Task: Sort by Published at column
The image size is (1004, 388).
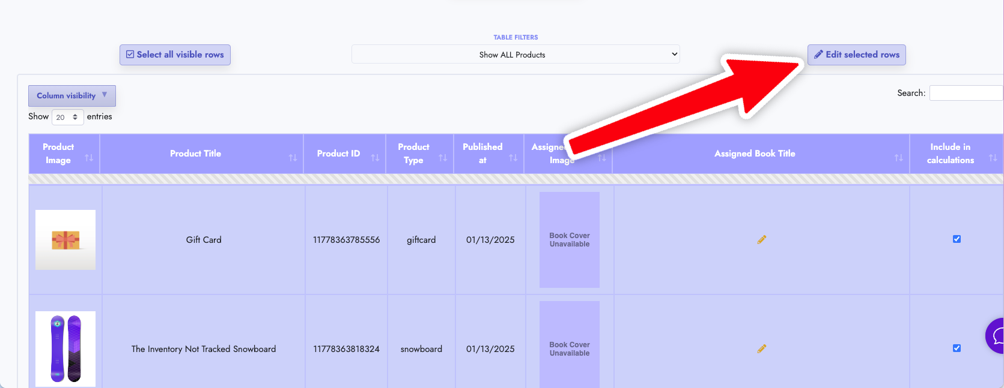Action: click(488, 154)
